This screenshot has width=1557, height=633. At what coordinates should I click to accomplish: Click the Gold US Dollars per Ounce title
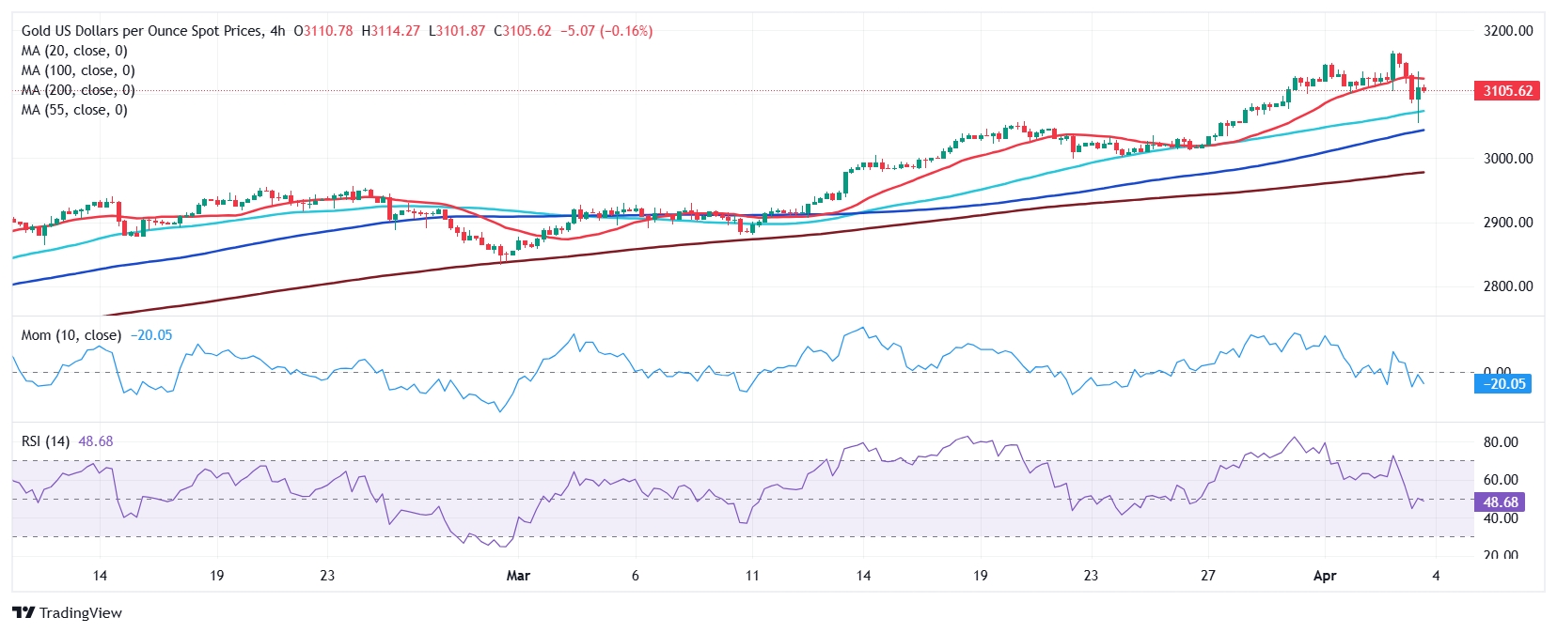pyautogui.click(x=141, y=31)
